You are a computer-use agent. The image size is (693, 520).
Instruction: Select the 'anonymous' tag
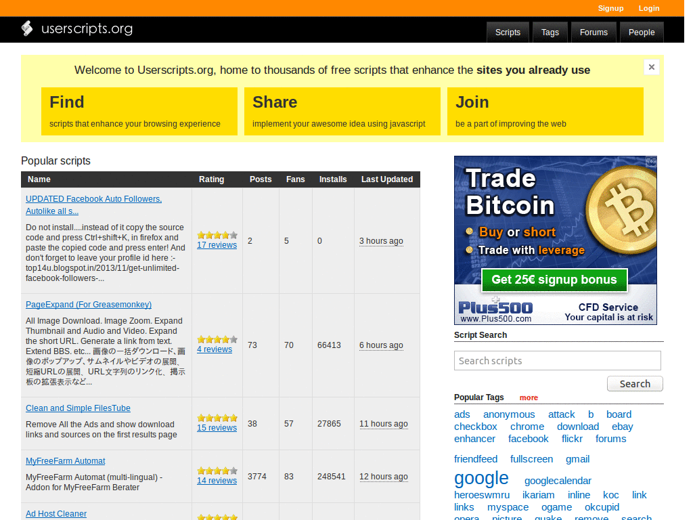509,415
